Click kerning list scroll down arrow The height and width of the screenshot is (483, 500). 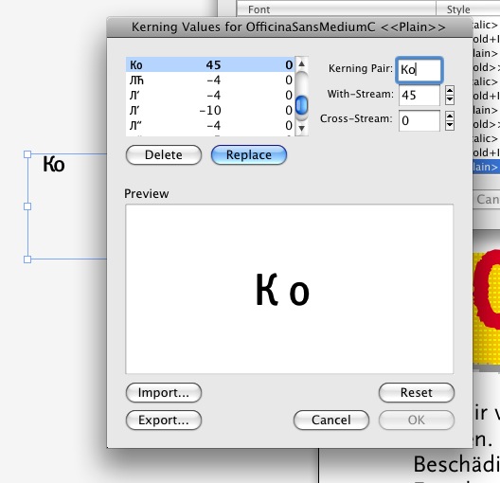tap(301, 129)
